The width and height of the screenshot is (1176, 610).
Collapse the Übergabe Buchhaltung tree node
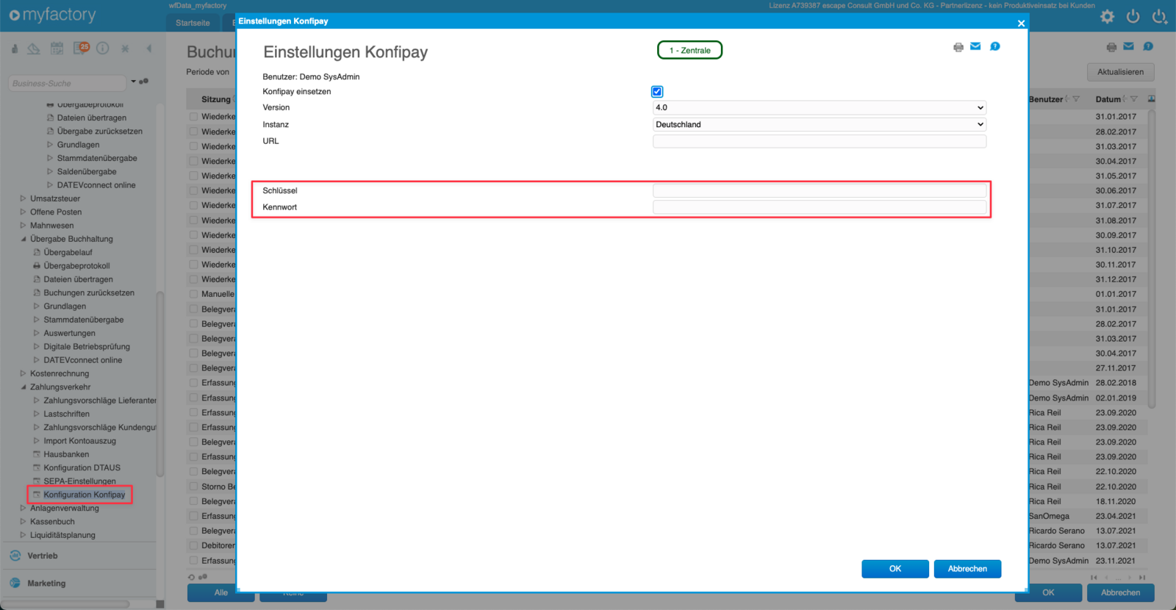pos(23,239)
